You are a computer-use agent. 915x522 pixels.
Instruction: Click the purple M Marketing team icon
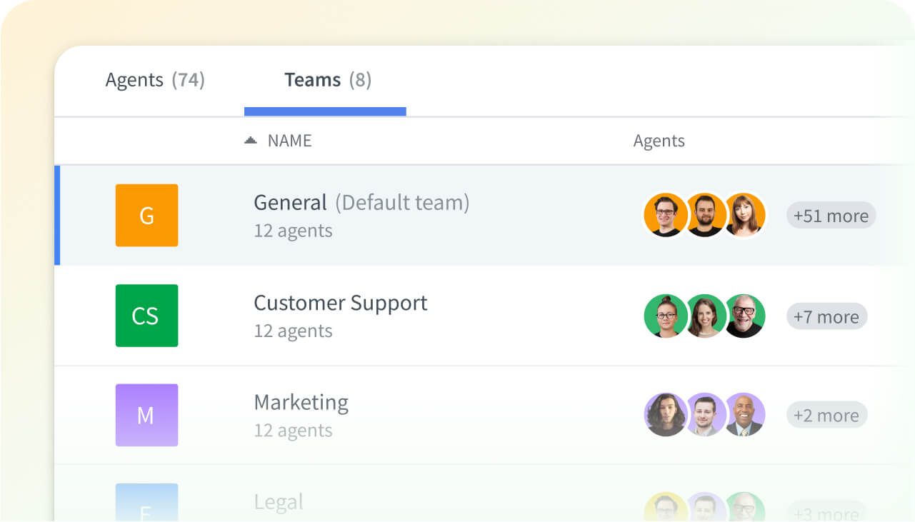click(146, 415)
